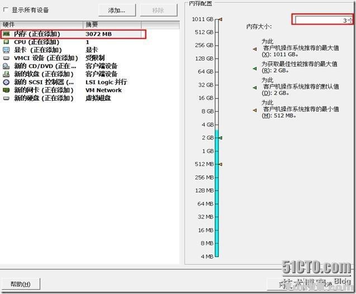Click the 2 GB recommended marker triangle
Viewport: 356px width, 294px height.
tap(220, 138)
